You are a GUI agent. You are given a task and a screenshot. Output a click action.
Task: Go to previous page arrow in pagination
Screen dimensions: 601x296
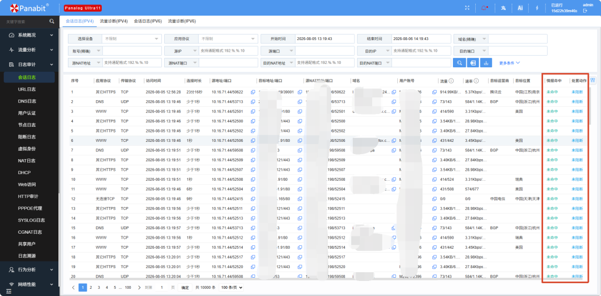[x=73, y=287]
